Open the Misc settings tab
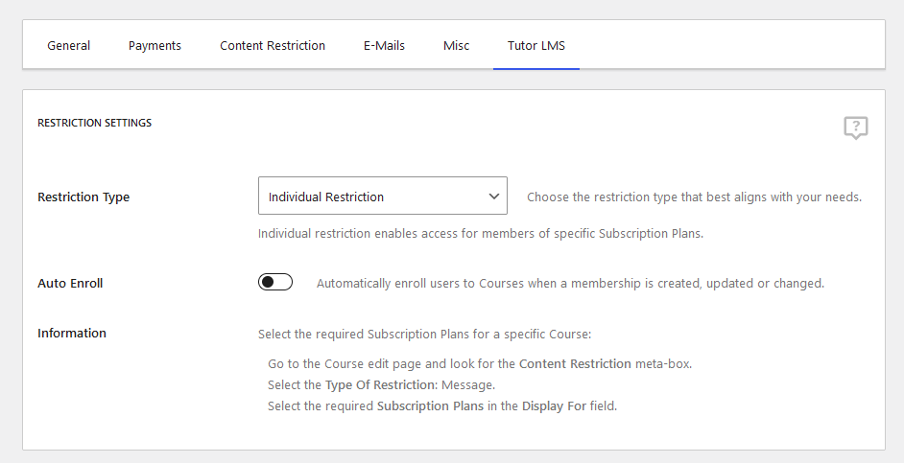Image resolution: width=904 pixels, height=463 pixels. point(456,45)
